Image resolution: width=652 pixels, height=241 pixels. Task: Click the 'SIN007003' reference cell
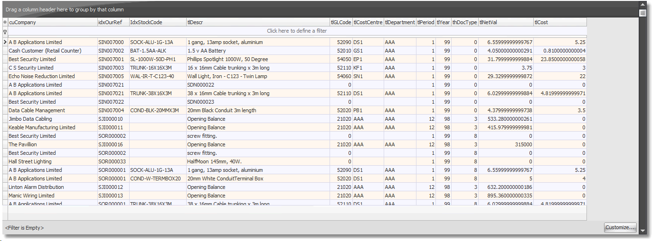point(113,68)
